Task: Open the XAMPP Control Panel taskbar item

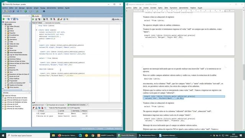Action: tap(106, 135)
